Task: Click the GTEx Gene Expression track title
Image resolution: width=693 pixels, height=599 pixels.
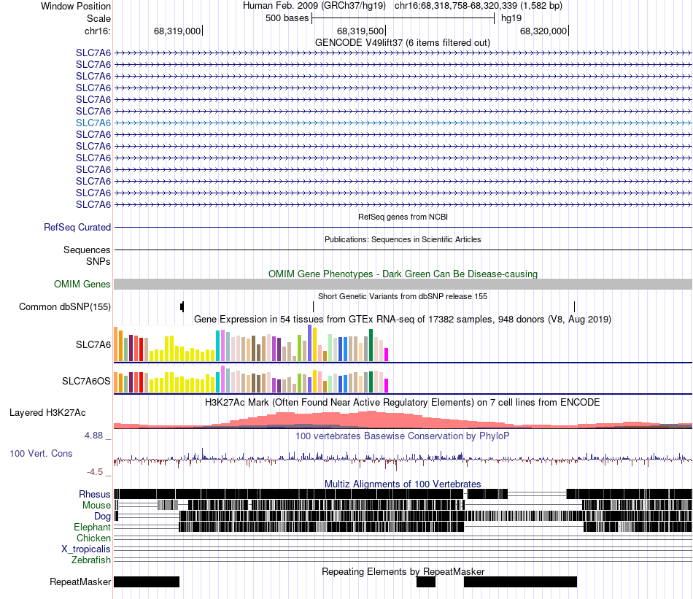Action: click(x=403, y=319)
